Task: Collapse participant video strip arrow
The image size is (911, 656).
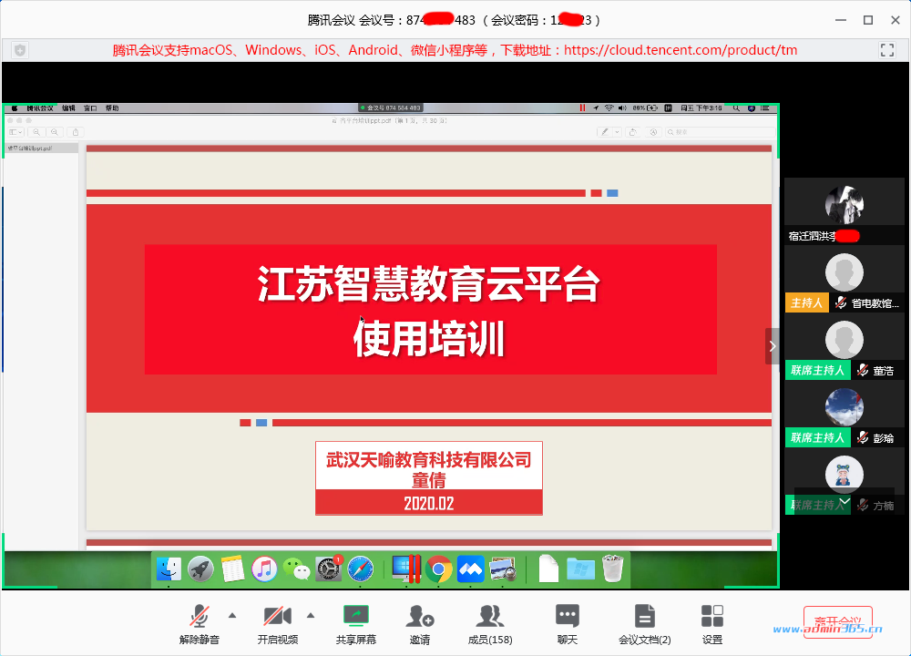Action: pos(773,346)
